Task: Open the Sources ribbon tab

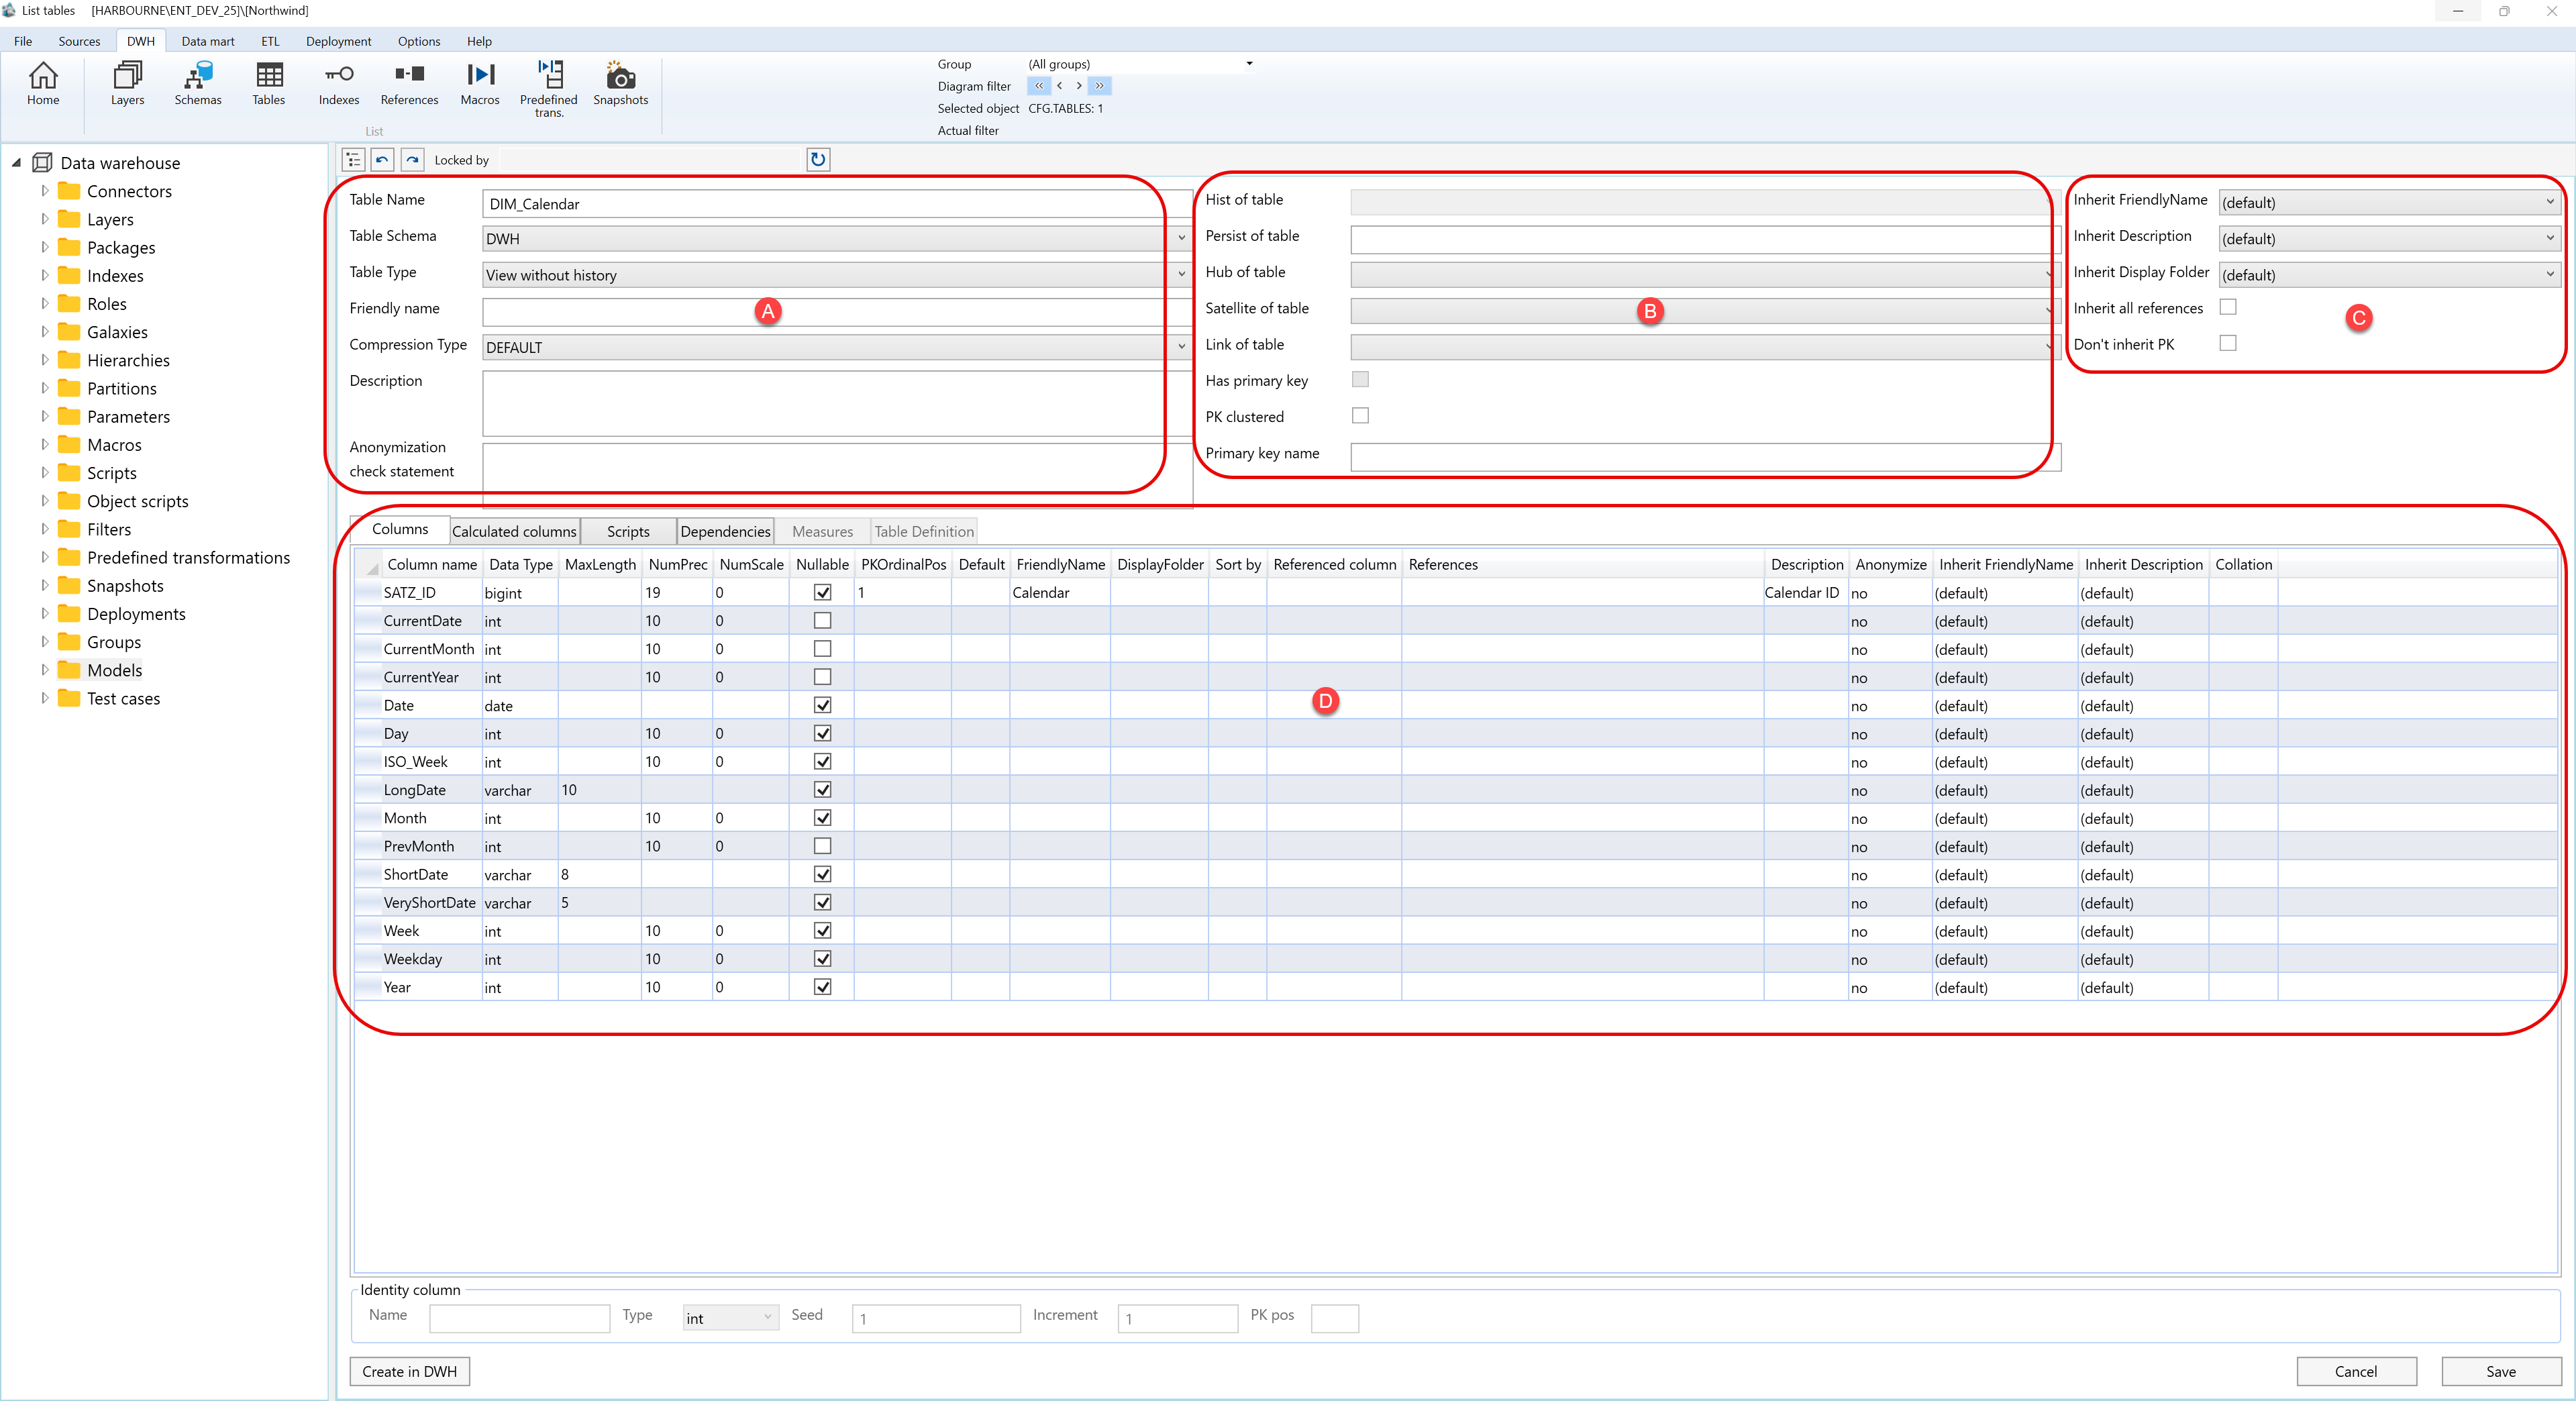Action: pos(79,41)
